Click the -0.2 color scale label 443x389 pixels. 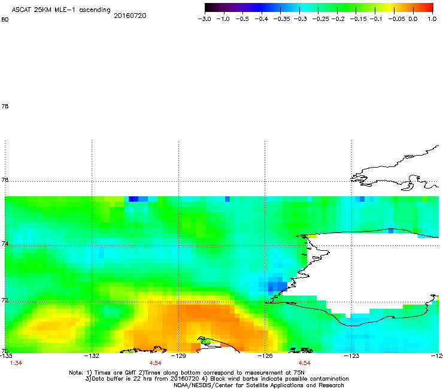338,19
